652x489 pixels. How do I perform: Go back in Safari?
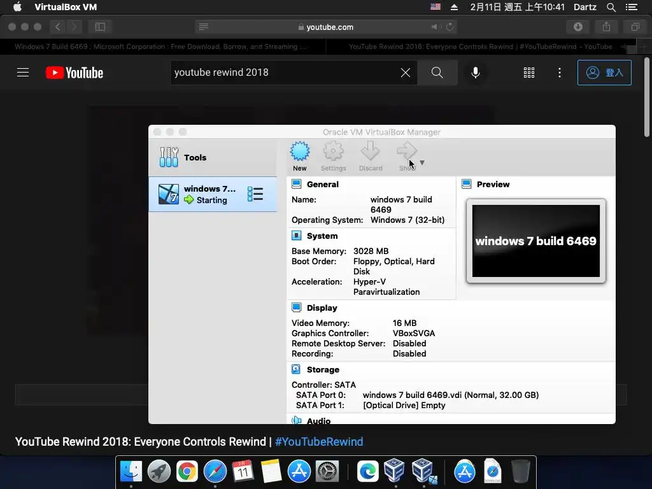pos(58,27)
